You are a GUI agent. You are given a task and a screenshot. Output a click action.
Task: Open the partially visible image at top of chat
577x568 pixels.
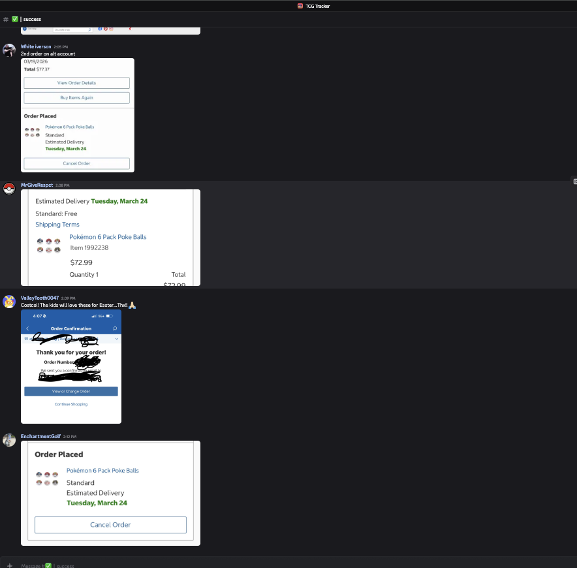click(111, 31)
